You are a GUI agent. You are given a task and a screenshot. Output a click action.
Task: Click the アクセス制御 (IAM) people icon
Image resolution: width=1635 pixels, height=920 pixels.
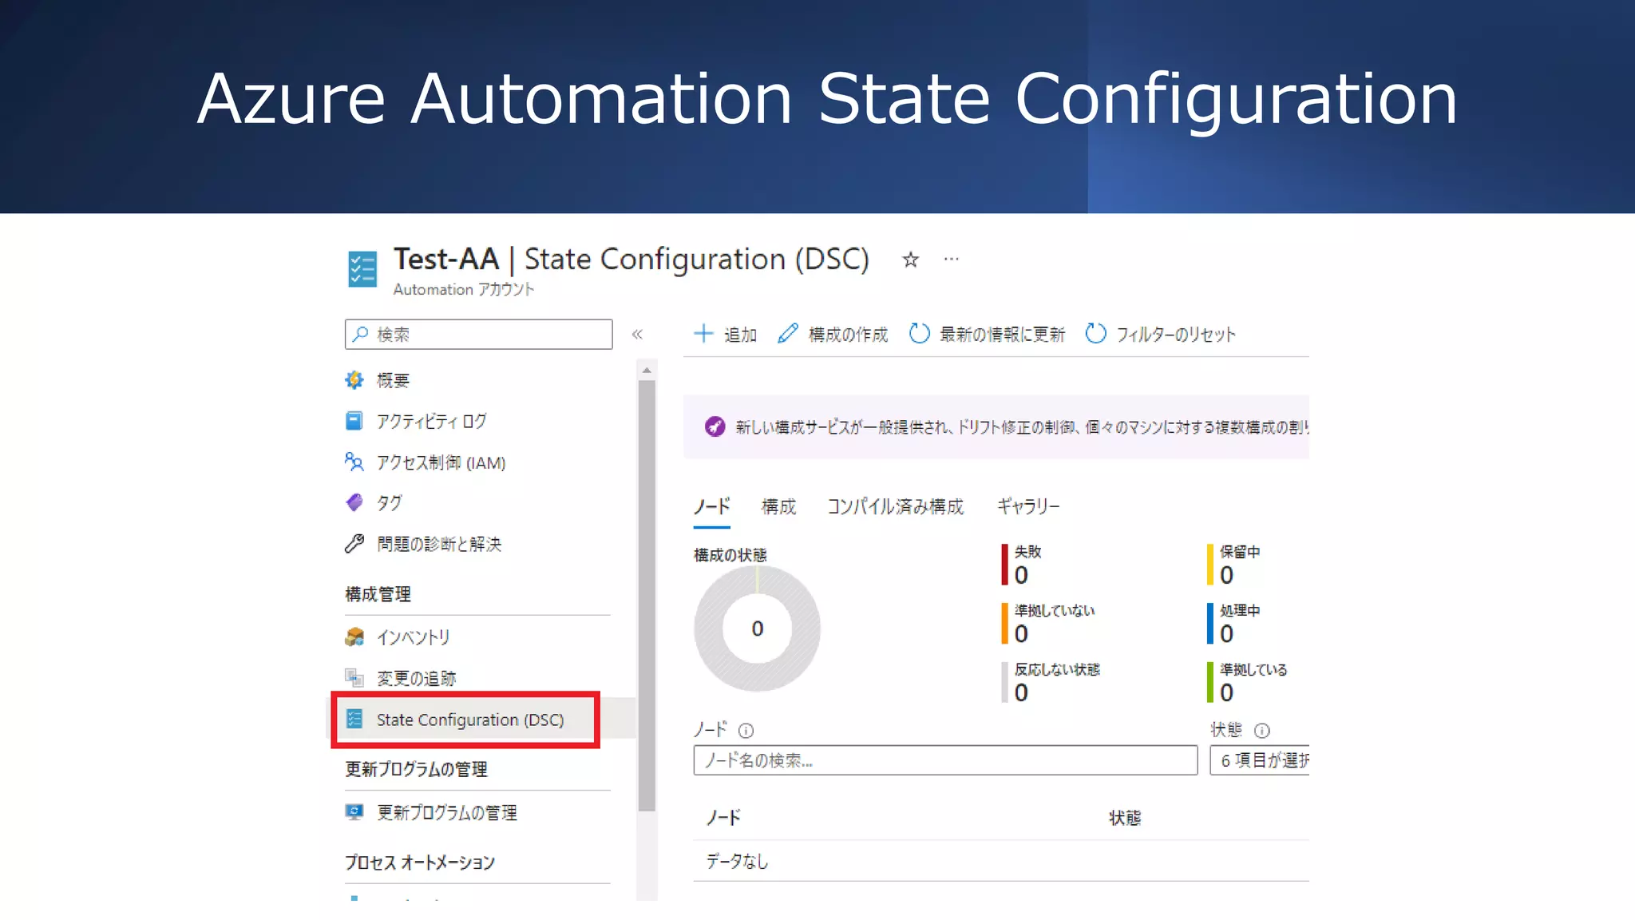[354, 462]
